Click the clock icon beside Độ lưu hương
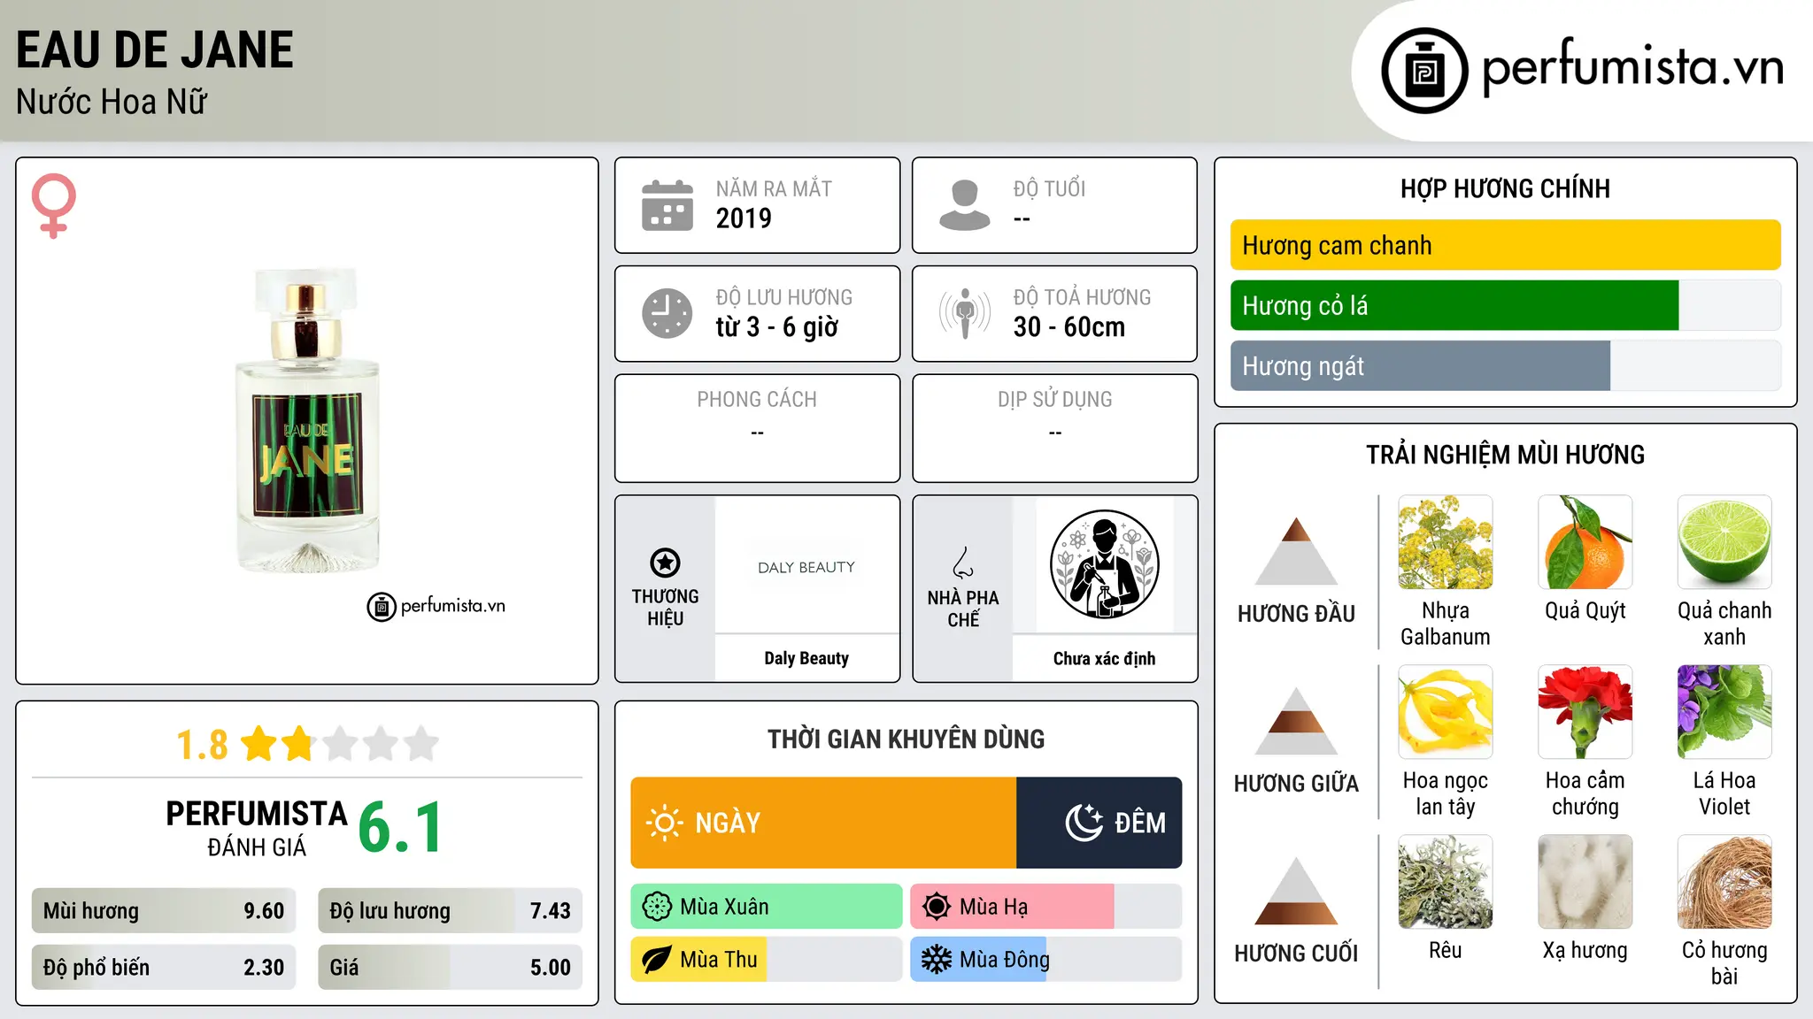 [x=667, y=313]
